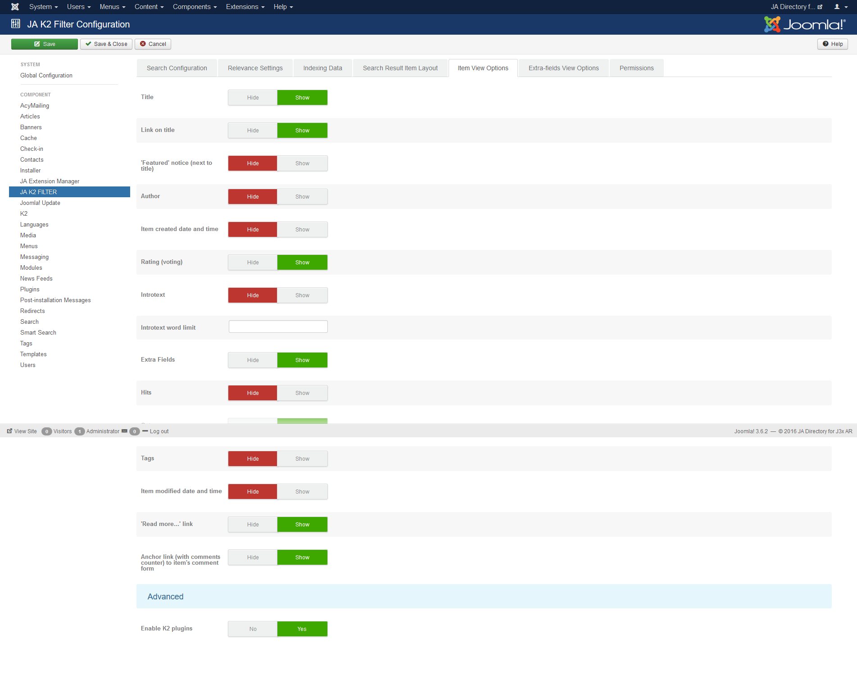Set Author option to Show
The image size is (857, 680).
(302, 197)
